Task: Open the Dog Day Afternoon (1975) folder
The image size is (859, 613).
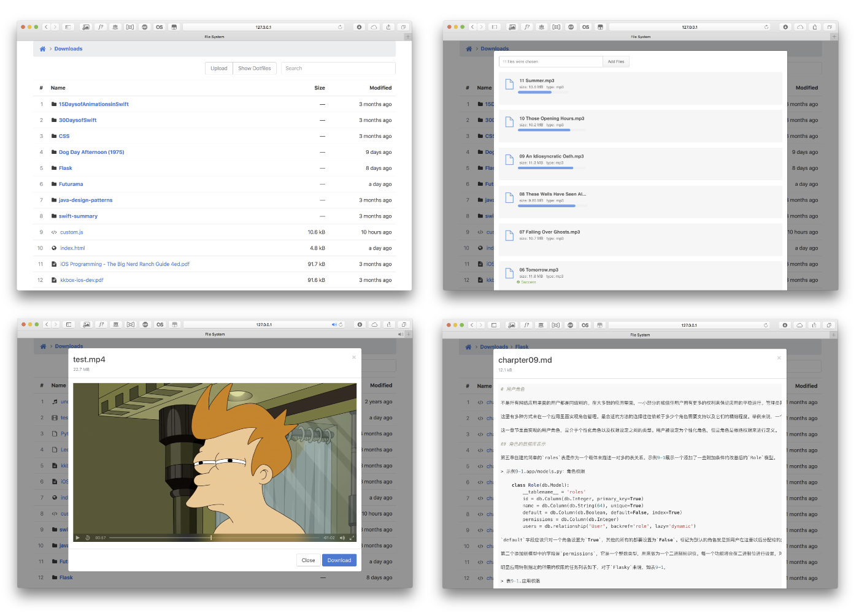Action: tap(91, 152)
